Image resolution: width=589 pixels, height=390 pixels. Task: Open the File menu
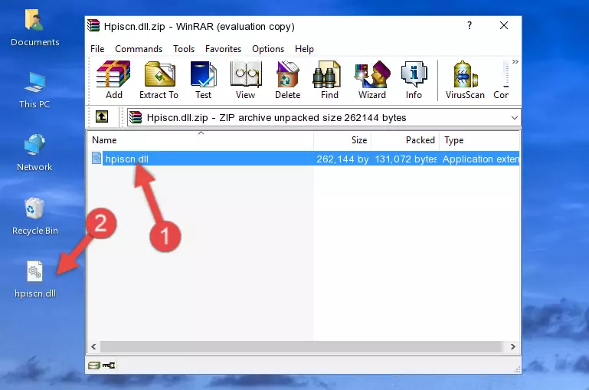click(x=97, y=49)
